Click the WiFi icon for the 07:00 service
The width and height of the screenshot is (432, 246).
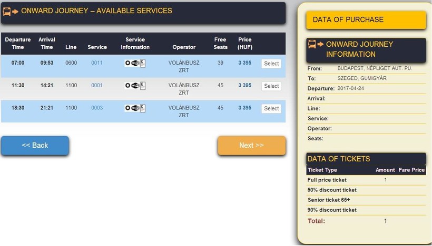(x=135, y=64)
